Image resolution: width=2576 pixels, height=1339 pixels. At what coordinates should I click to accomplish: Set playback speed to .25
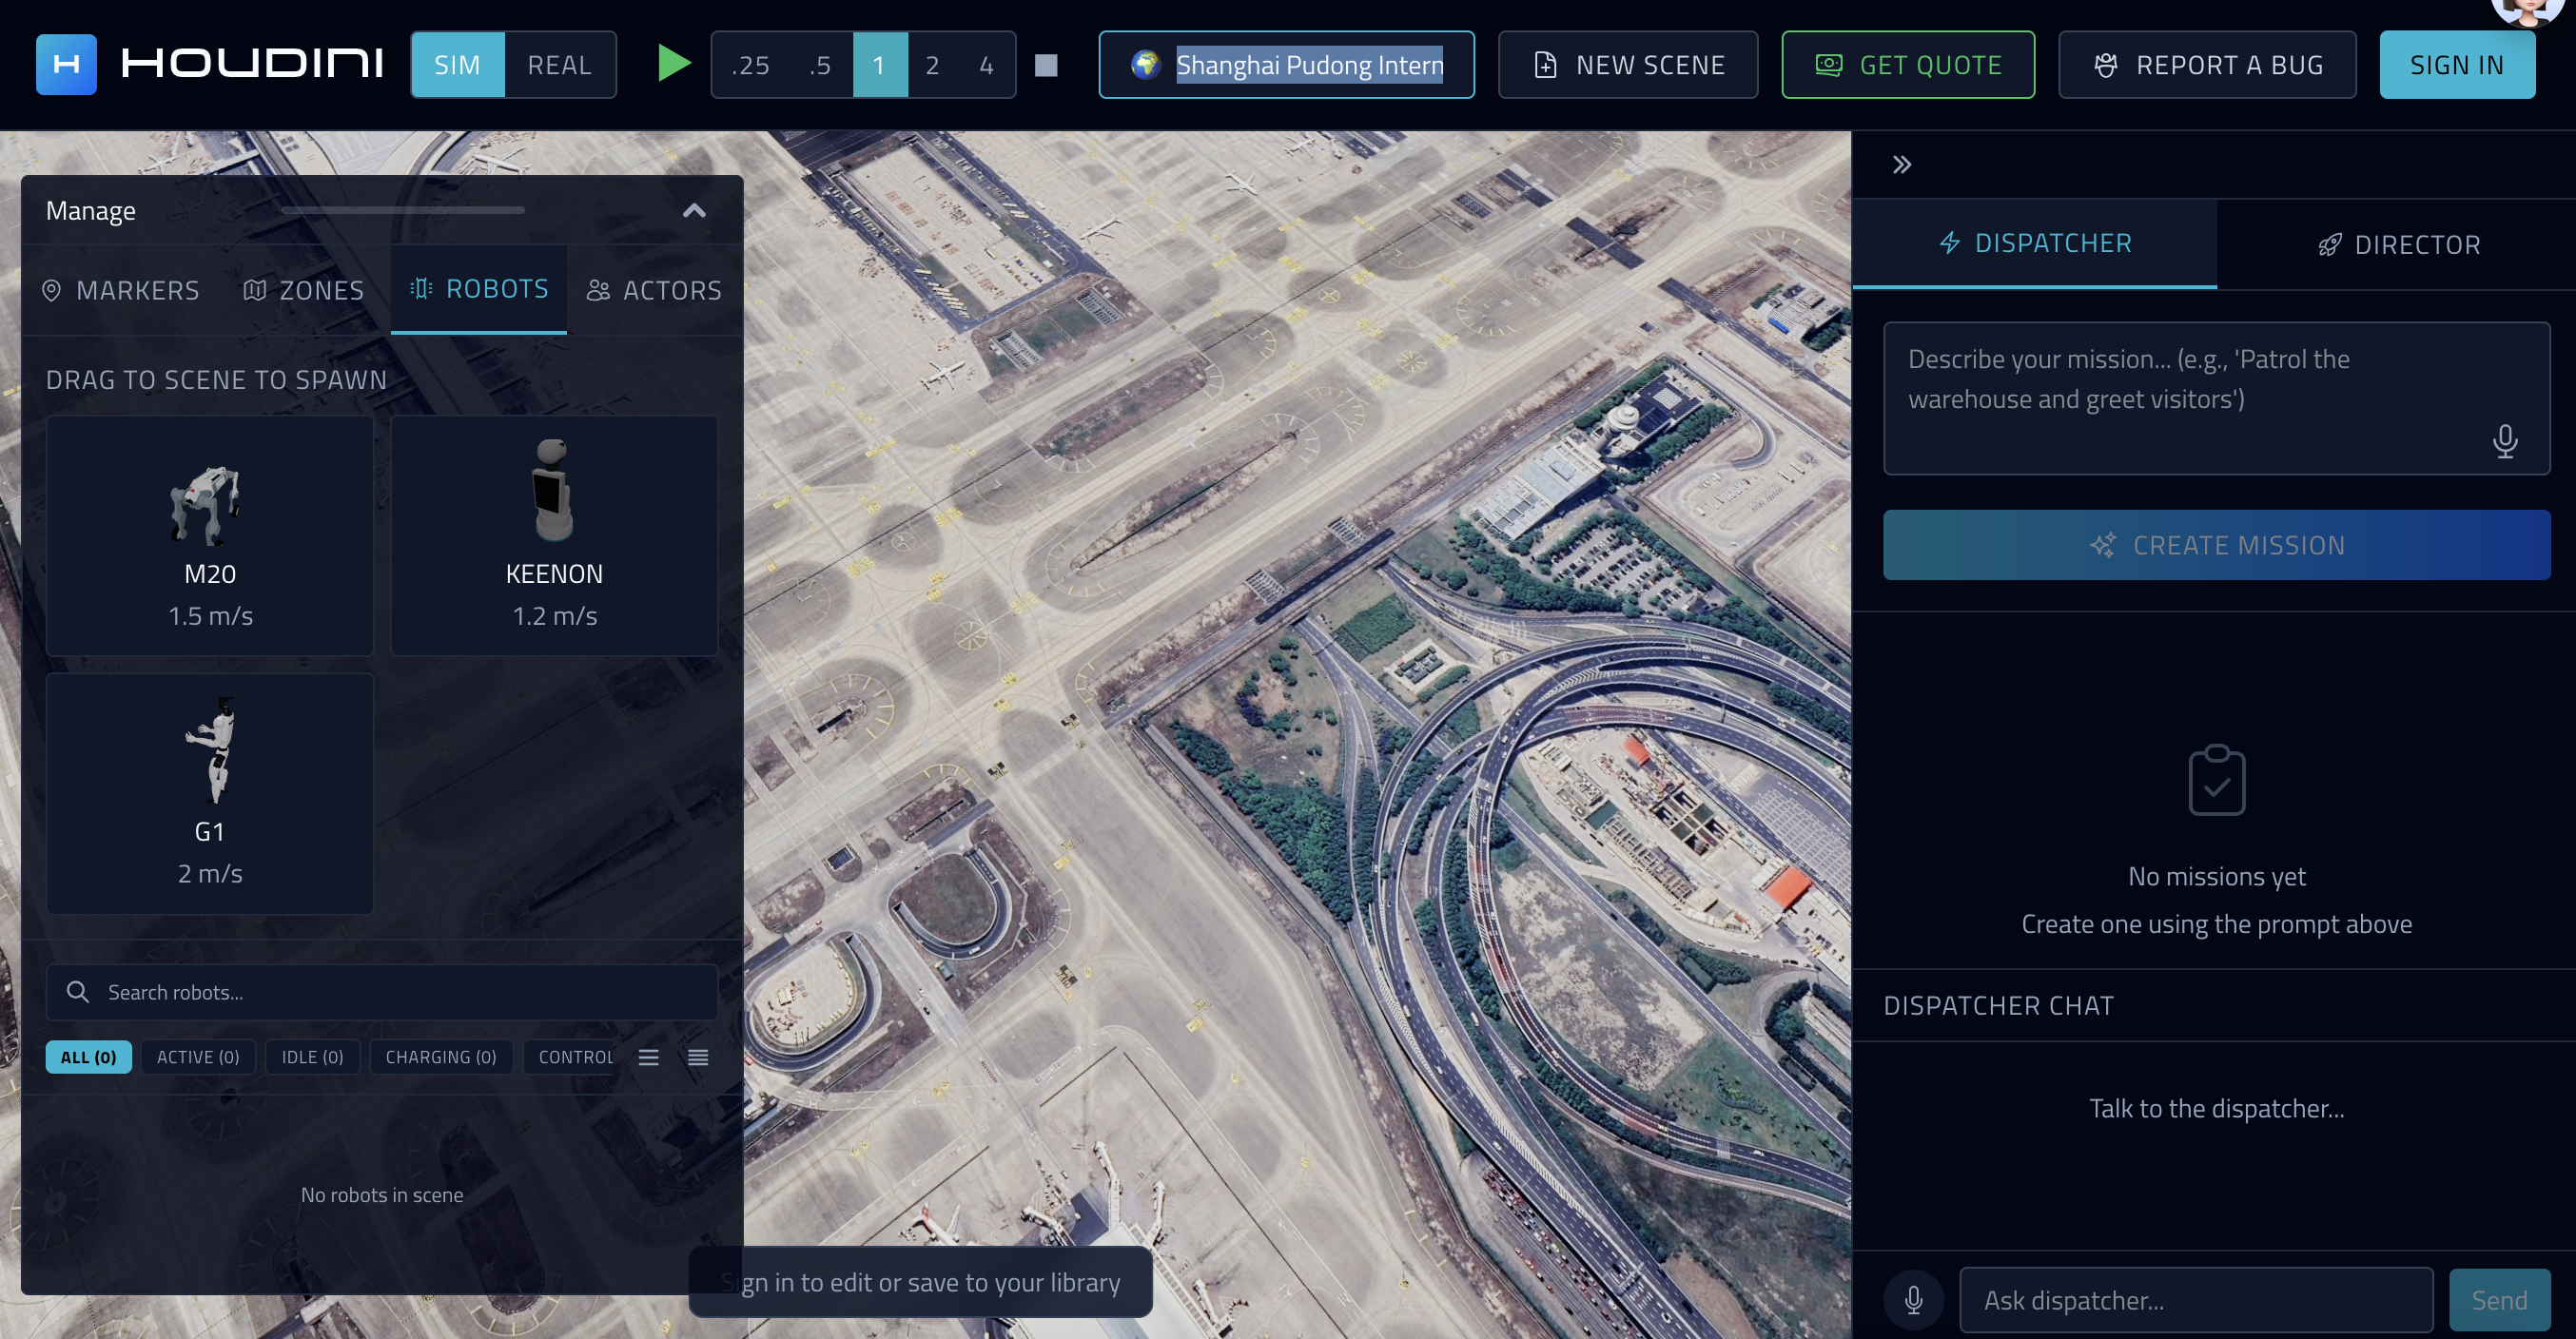750,65
